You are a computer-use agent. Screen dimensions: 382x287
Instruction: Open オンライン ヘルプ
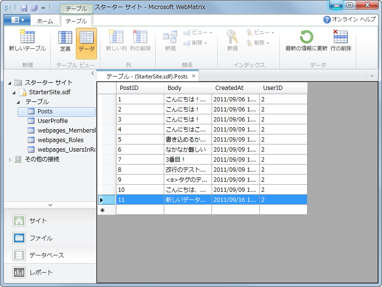click(x=350, y=19)
